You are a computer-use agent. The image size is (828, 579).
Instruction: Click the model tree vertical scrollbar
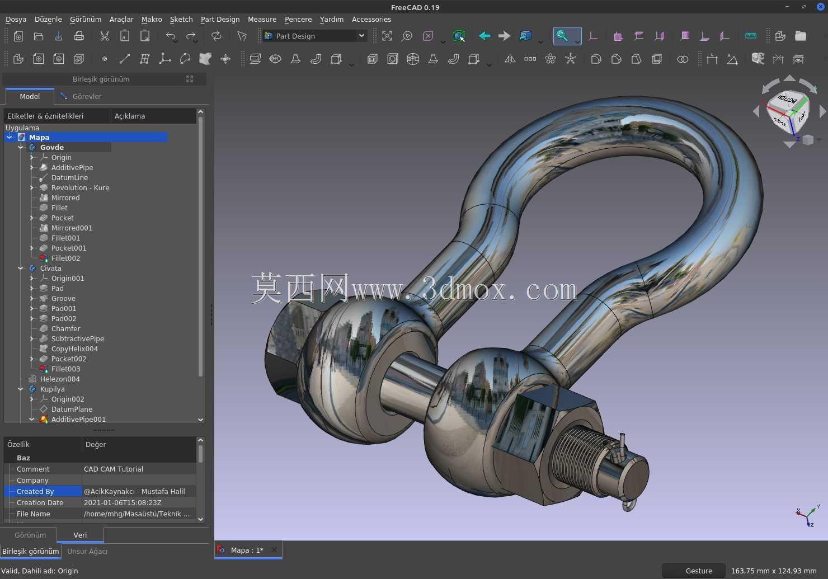(x=200, y=246)
